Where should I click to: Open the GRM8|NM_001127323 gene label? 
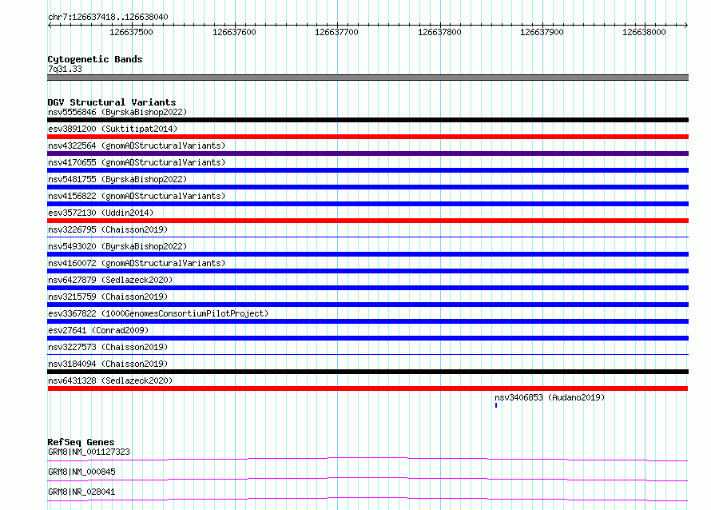click(x=89, y=452)
